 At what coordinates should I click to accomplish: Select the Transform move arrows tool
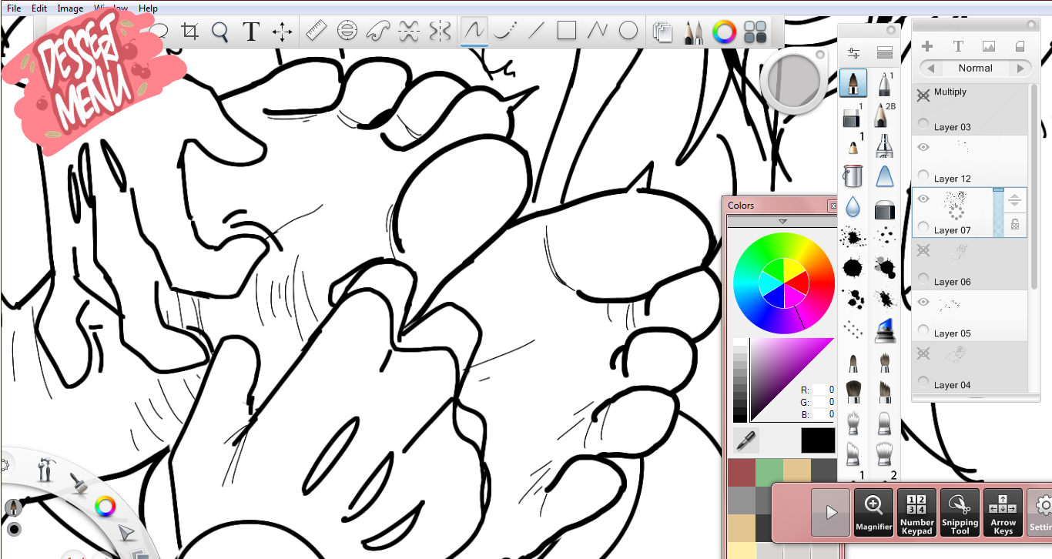point(282,32)
